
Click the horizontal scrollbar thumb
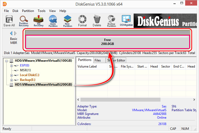(120, 99)
